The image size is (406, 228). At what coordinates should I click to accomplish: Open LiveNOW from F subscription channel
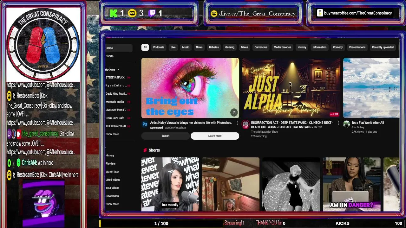[116, 110]
